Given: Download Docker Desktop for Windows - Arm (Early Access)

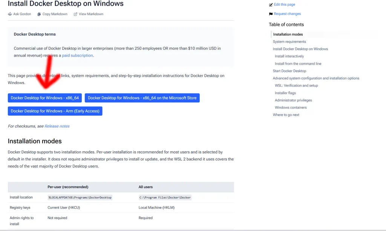Looking at the screenshot, I should coord(55,111).
